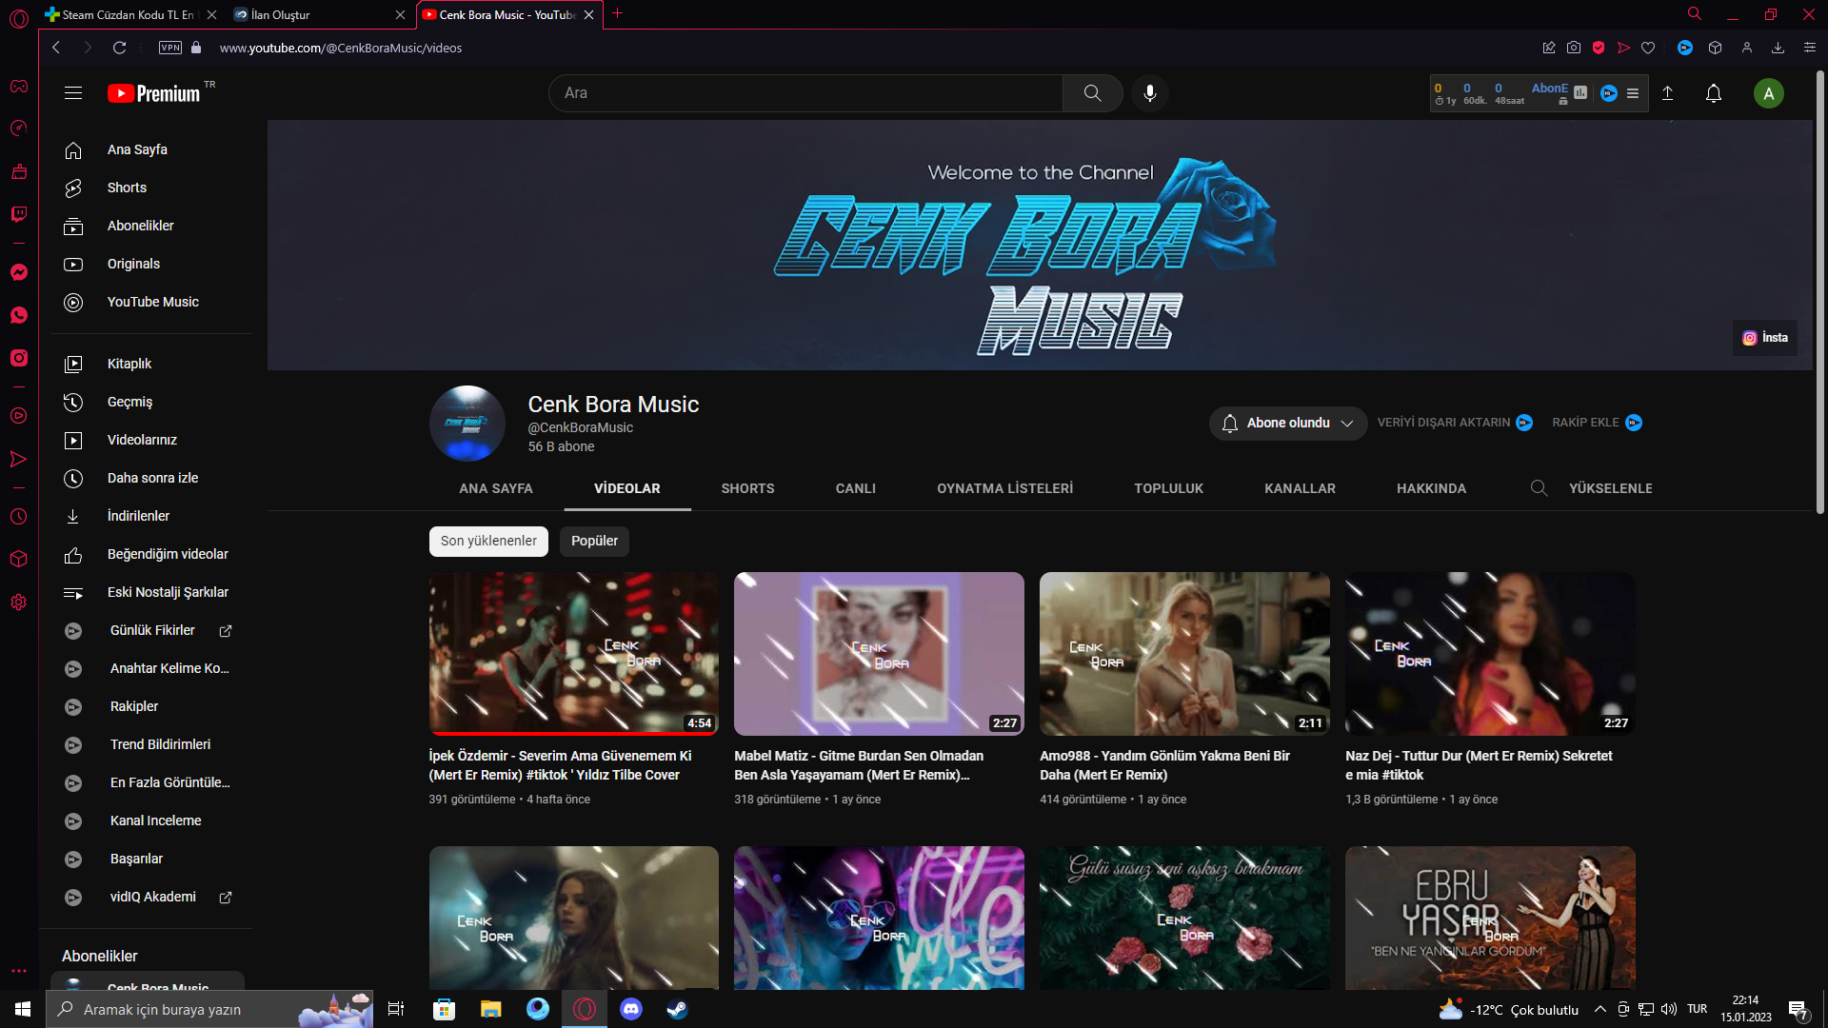Open Amo988 Yandım Gönlüm video title
The height and width of the screenshot is (1028, 1828).
coord(1164,765)
